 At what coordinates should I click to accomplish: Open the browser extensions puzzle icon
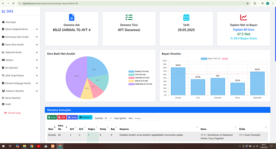[254, 3]
